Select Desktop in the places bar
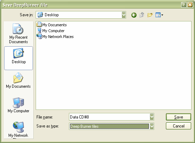The image size is (195, 143). click(18, 58)
